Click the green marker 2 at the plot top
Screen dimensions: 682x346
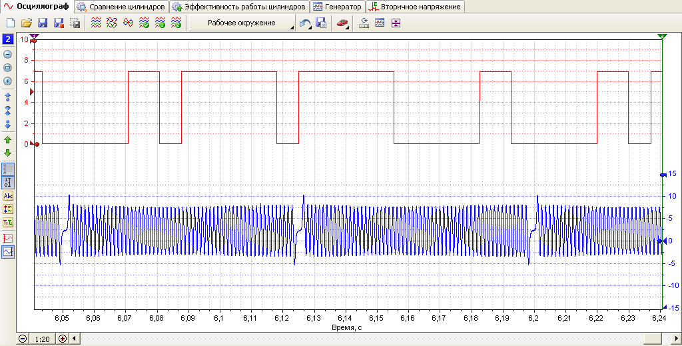(662, 36)
